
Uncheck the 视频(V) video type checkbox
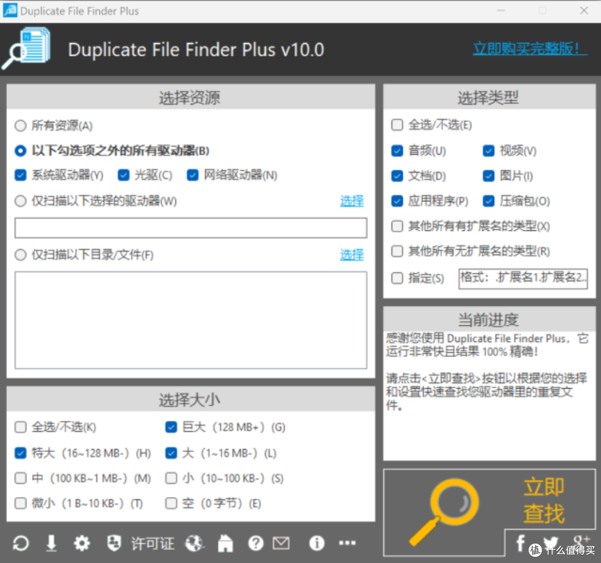click(488, 151)
